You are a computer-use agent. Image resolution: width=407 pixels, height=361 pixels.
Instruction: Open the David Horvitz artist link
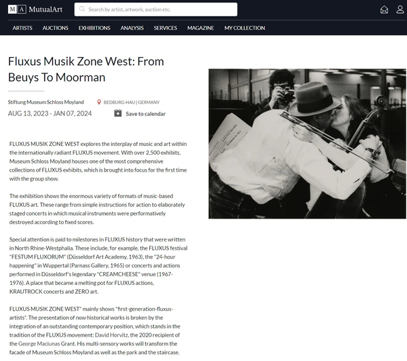(x=112, y=335)
